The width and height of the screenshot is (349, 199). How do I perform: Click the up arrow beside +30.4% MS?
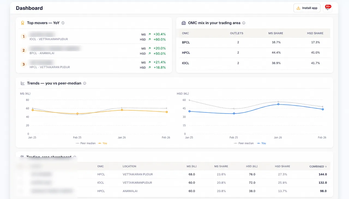pyautogui.click(x=149, y=34)
